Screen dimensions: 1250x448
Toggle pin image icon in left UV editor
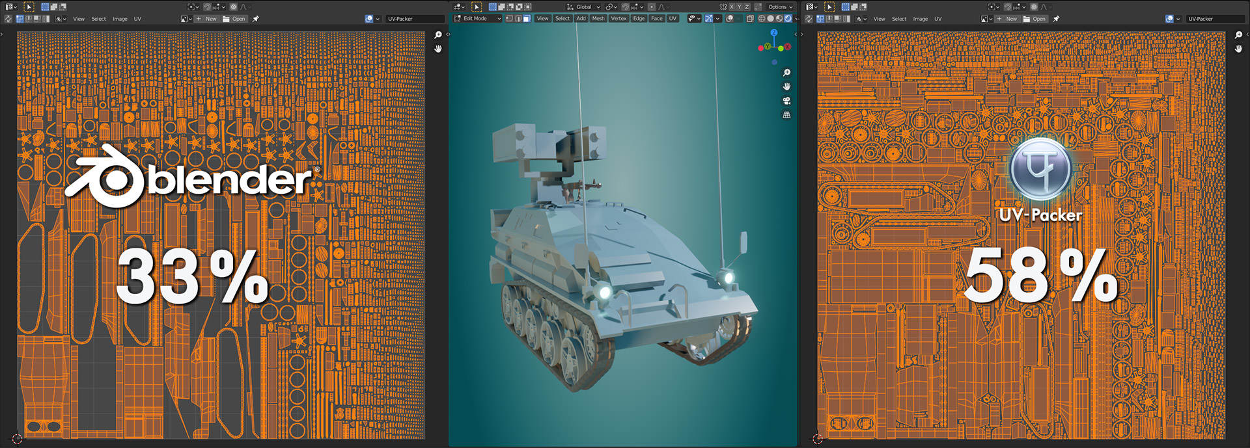[255, 19]
